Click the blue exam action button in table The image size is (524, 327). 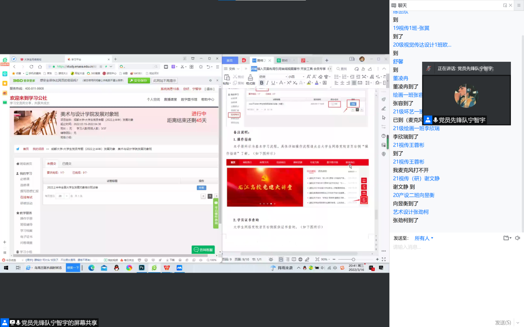pyautogui.click(x=201, y=188)
